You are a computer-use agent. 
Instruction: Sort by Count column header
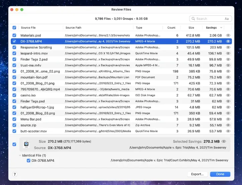pyautogui.click(x=171, y=28)
